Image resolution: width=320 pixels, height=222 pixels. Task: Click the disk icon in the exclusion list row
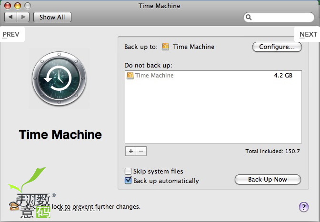(130, 76)
